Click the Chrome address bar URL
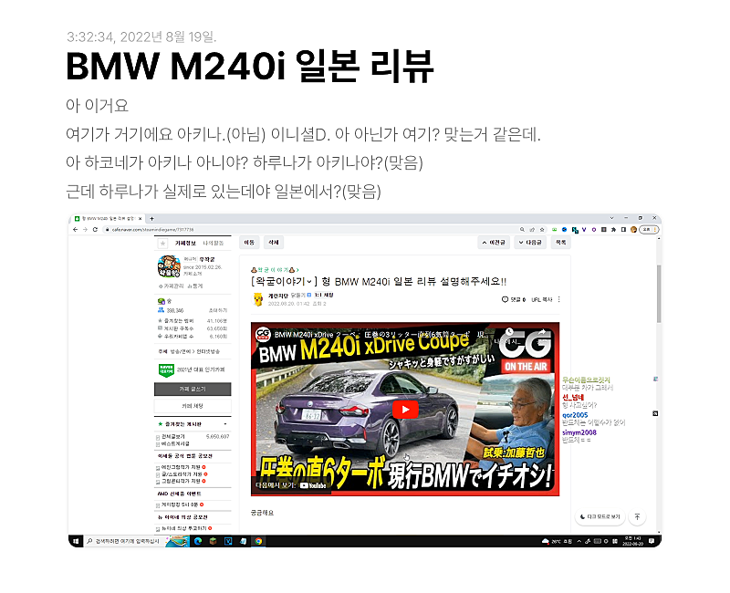This screenshot has width=730, height=593. pyautogui.click(x=152, y=230)
